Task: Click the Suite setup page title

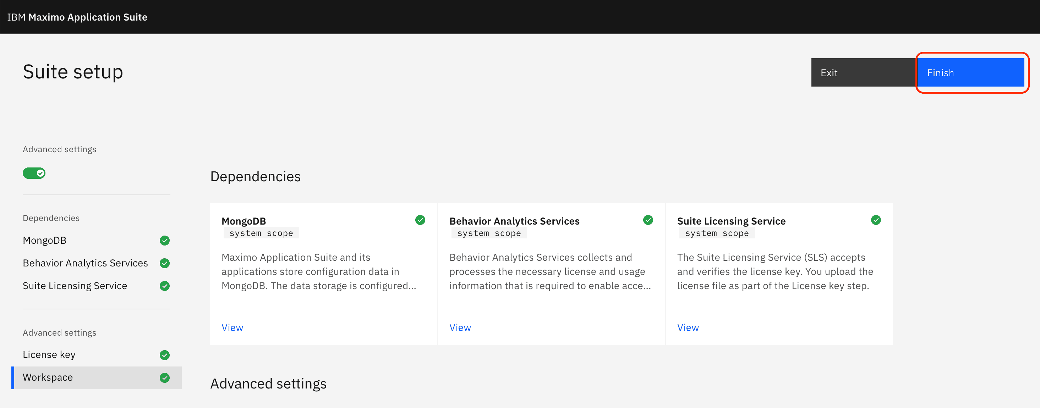Action: point(73,72)
